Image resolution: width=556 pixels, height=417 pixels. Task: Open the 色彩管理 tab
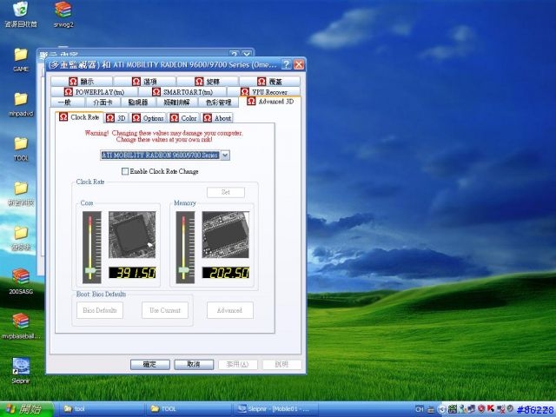coord(219,103)
